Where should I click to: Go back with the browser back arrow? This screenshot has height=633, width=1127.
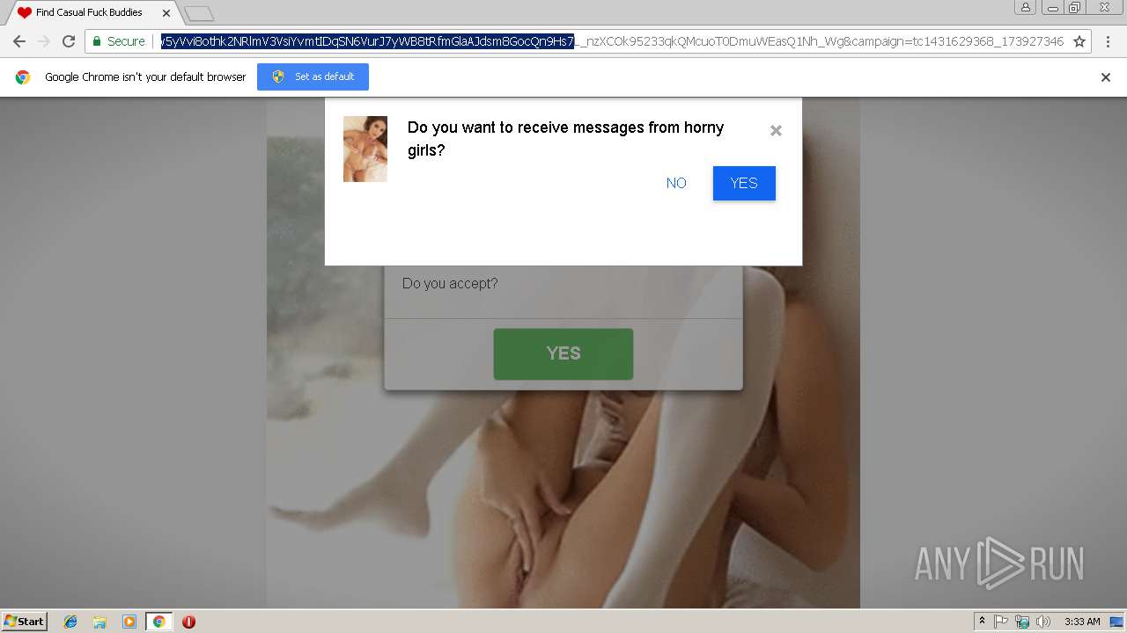point(18,41)
